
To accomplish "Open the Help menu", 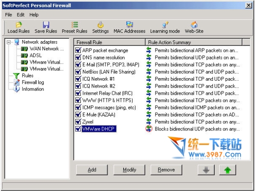I will [34, 15].
